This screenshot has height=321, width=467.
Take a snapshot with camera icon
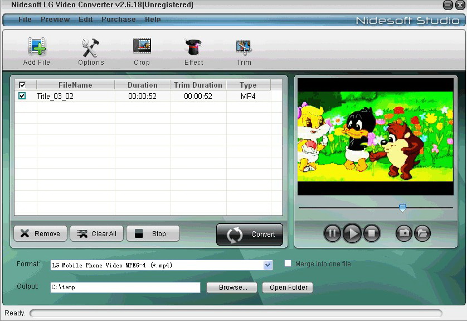pos(404,233)
